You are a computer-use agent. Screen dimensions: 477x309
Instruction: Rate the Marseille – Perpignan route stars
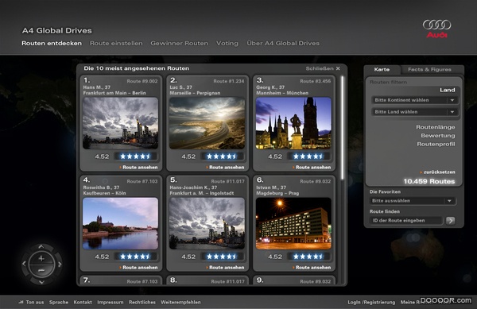222,156
